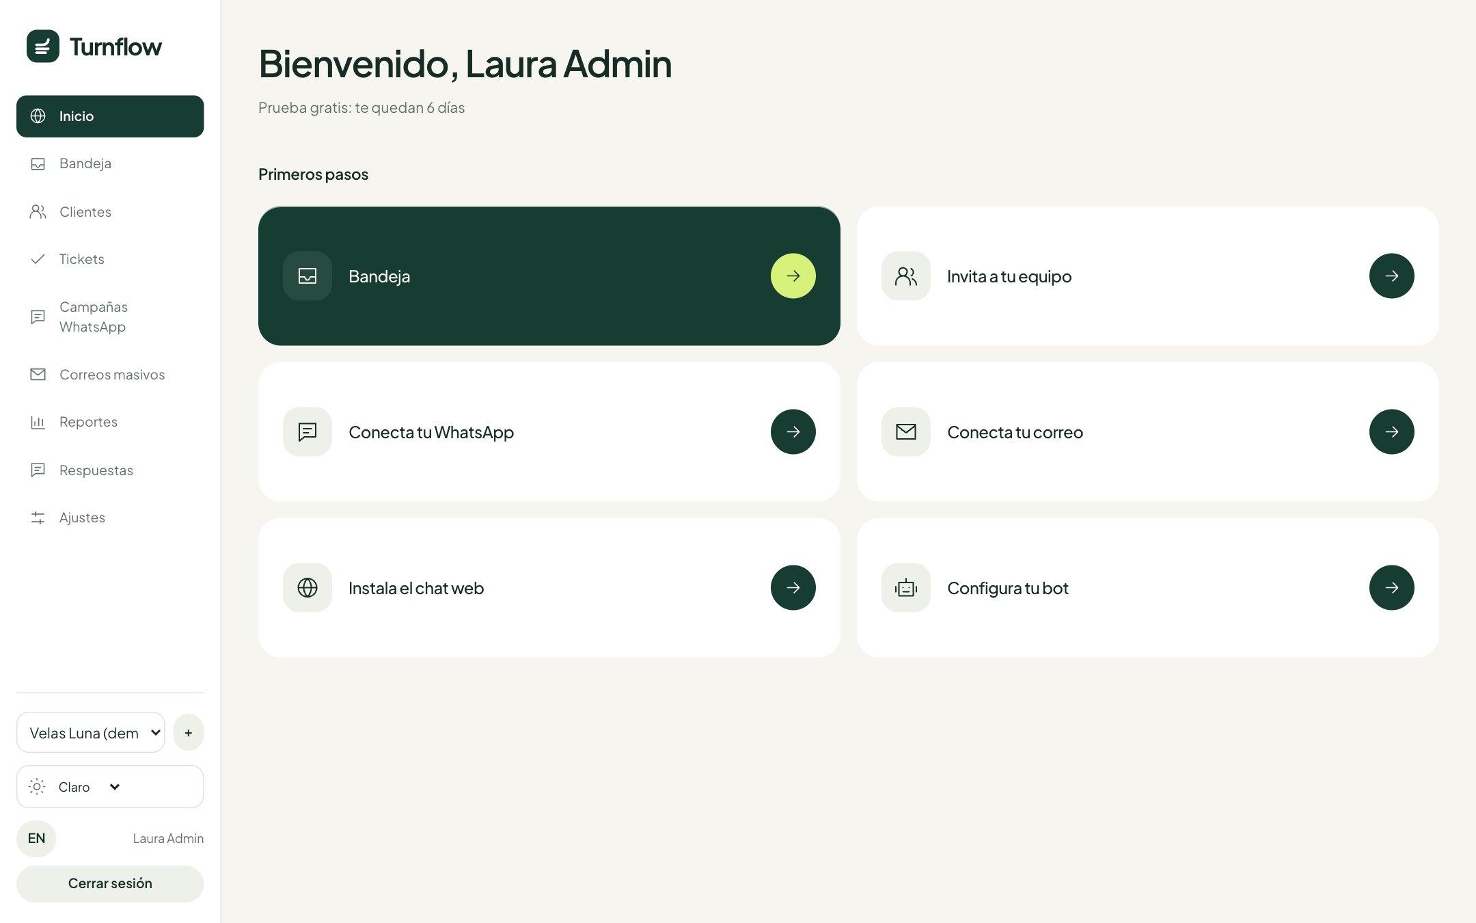Click the arrow on Conecta tu WhatsApp
This screenshot has height=923, width=1476.
coord(793,432)
